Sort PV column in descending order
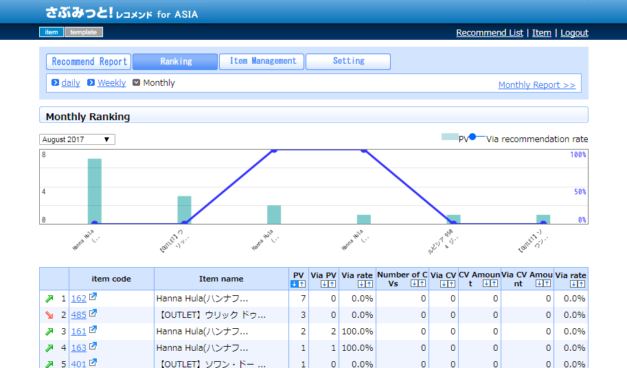The height and width of the screenshot is (368, 627). (x=295, y=284)
